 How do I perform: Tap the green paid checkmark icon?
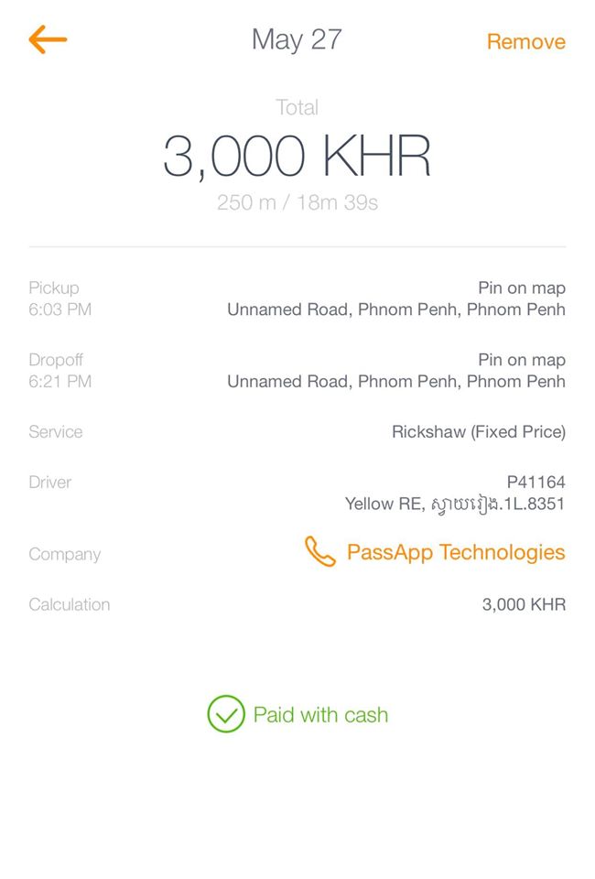226,713
